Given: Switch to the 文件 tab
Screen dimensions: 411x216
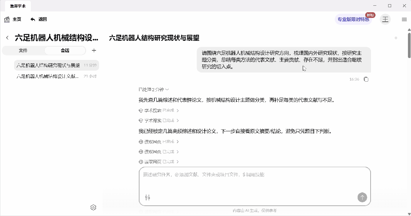Looking at the screenshot, I should click(23, 50).
